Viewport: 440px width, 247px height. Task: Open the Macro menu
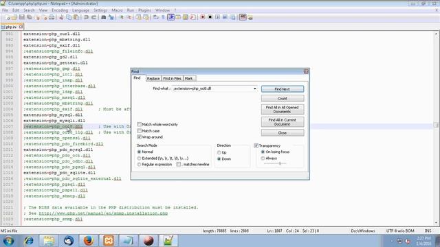point(117,10)
